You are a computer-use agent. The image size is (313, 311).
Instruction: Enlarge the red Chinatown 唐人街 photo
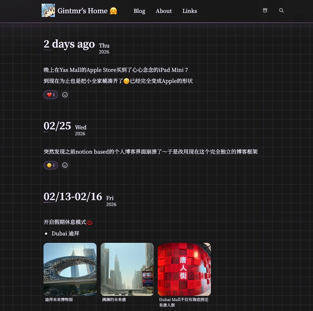pyautogui.click(x=184, y=269)
